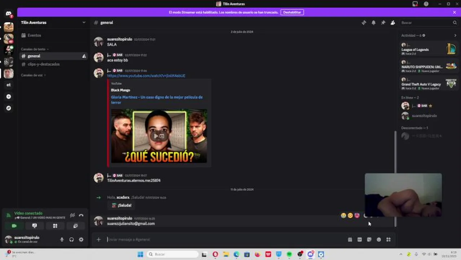
Task: Open the soundboard button
Action: pyautogui.click(x=75, y=226)
